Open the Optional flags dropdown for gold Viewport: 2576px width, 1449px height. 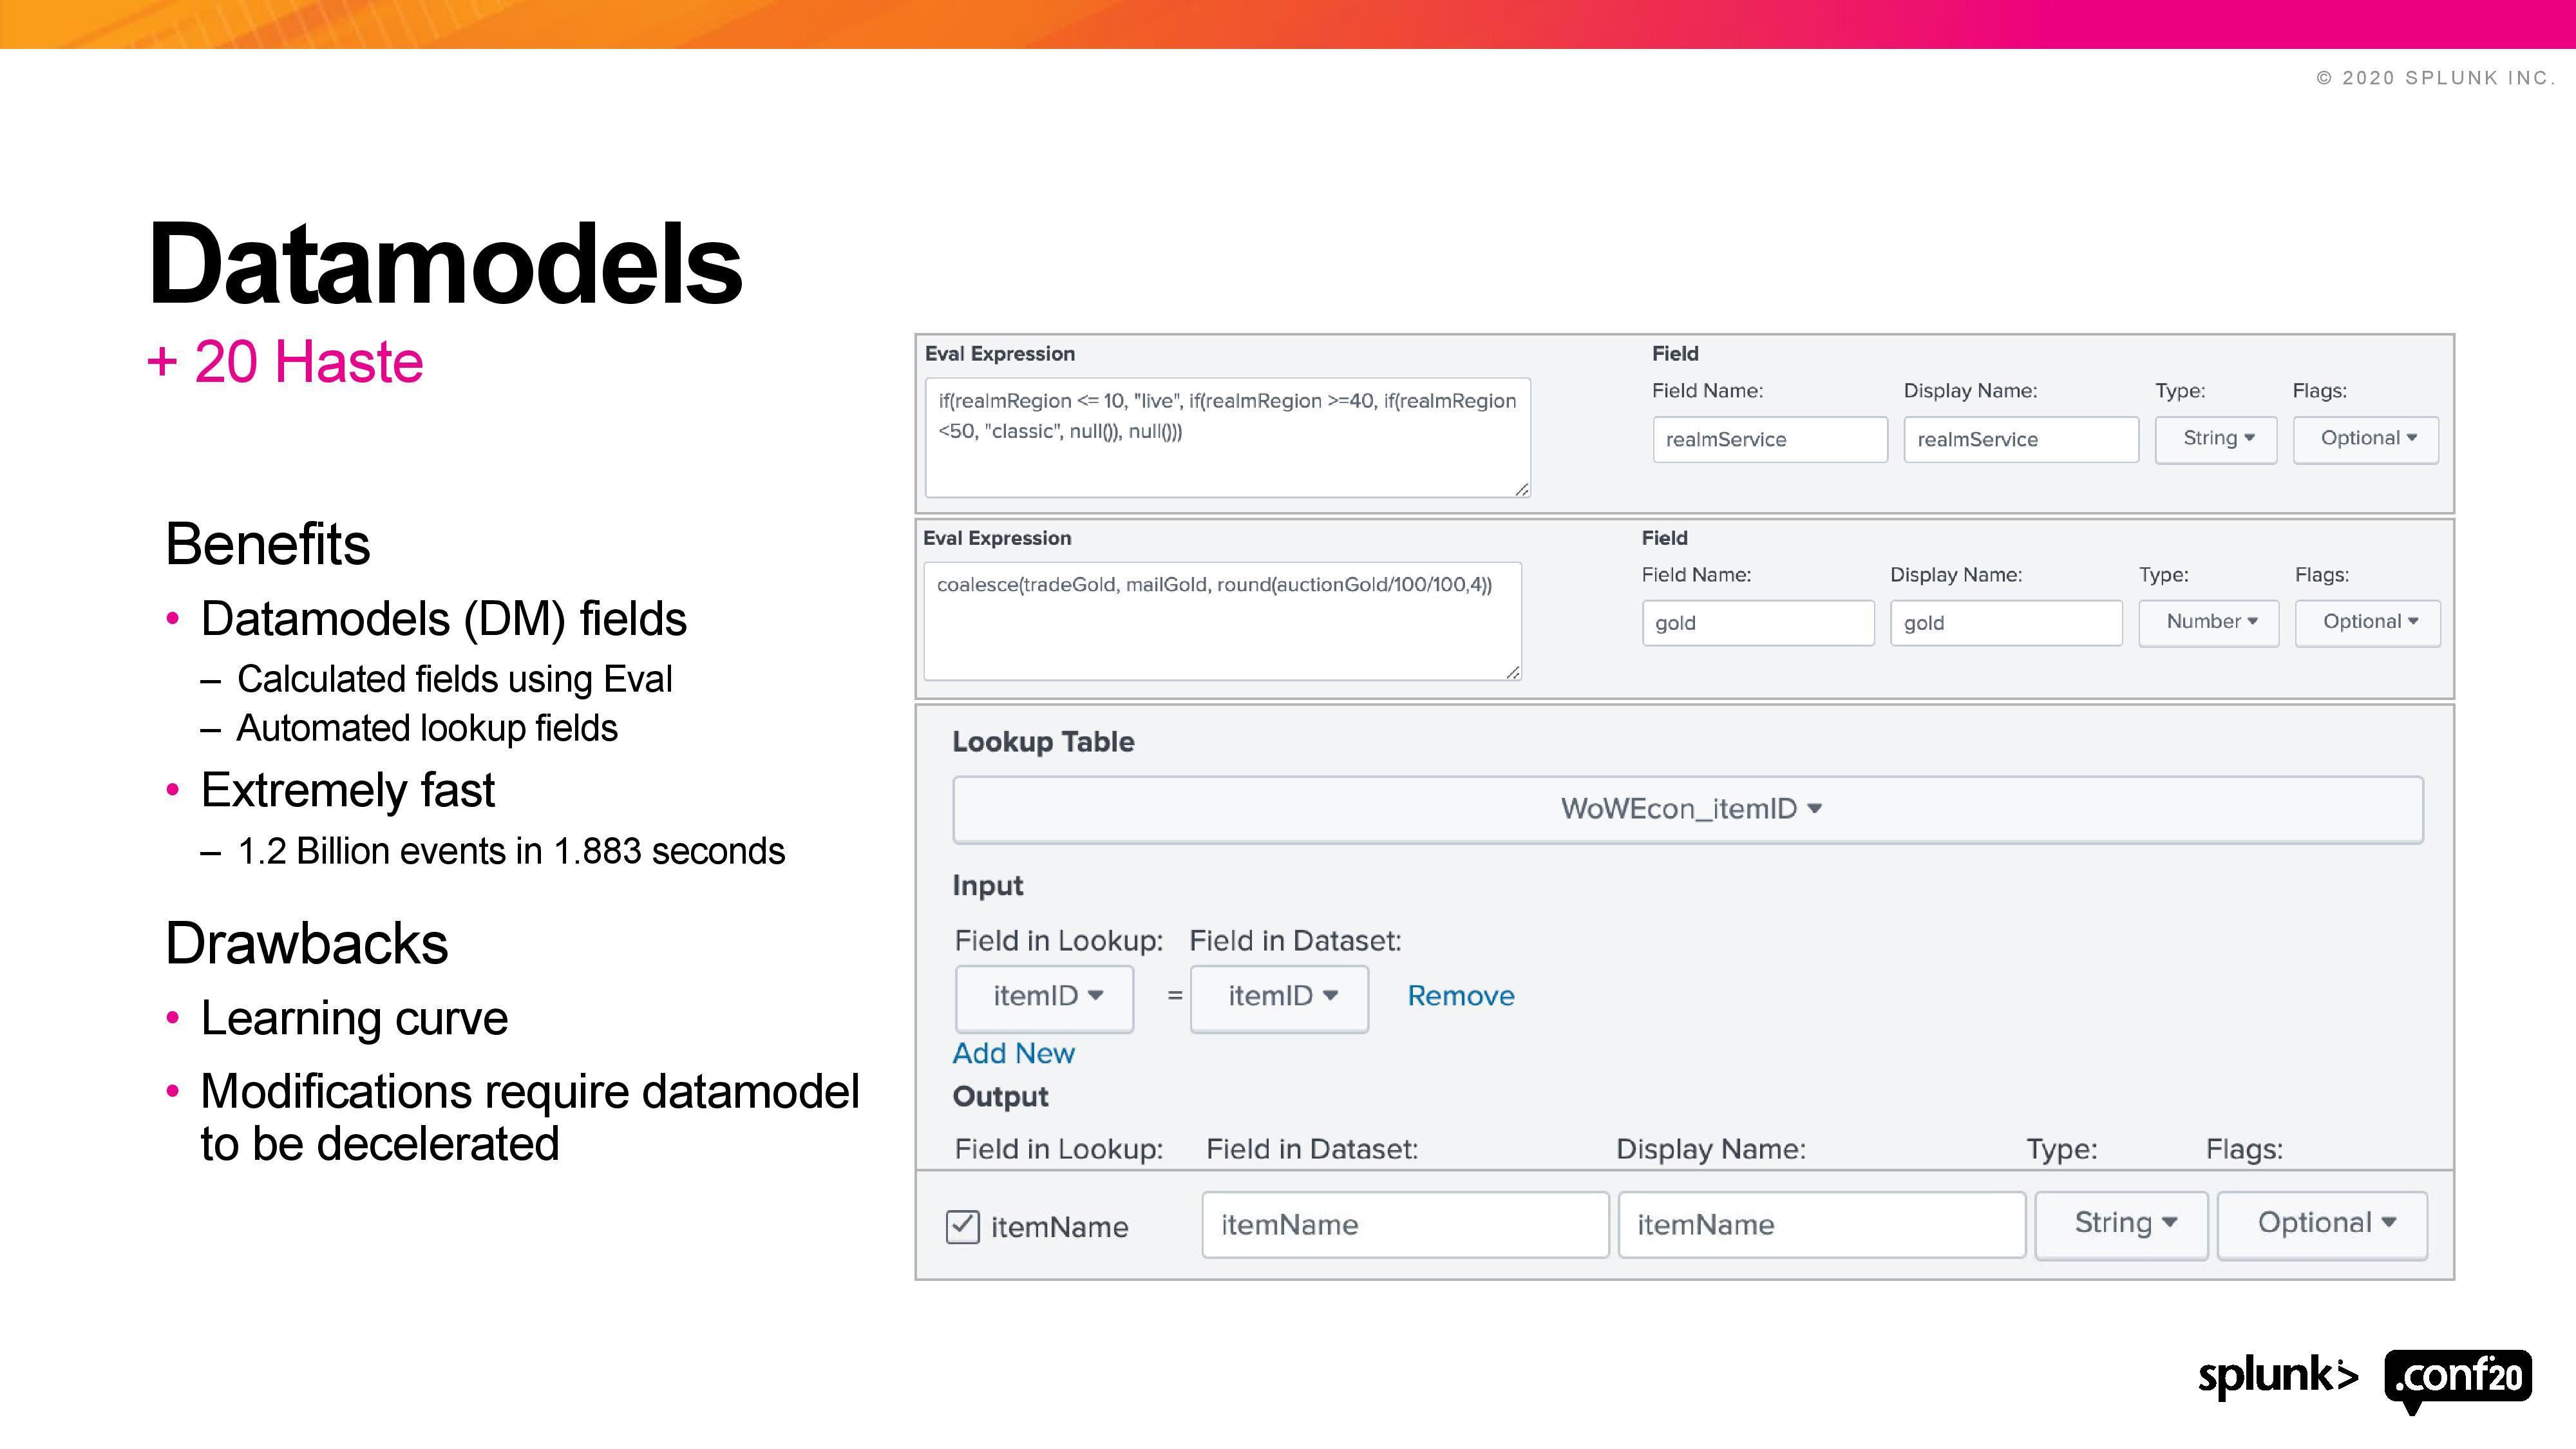(2367, 622)
